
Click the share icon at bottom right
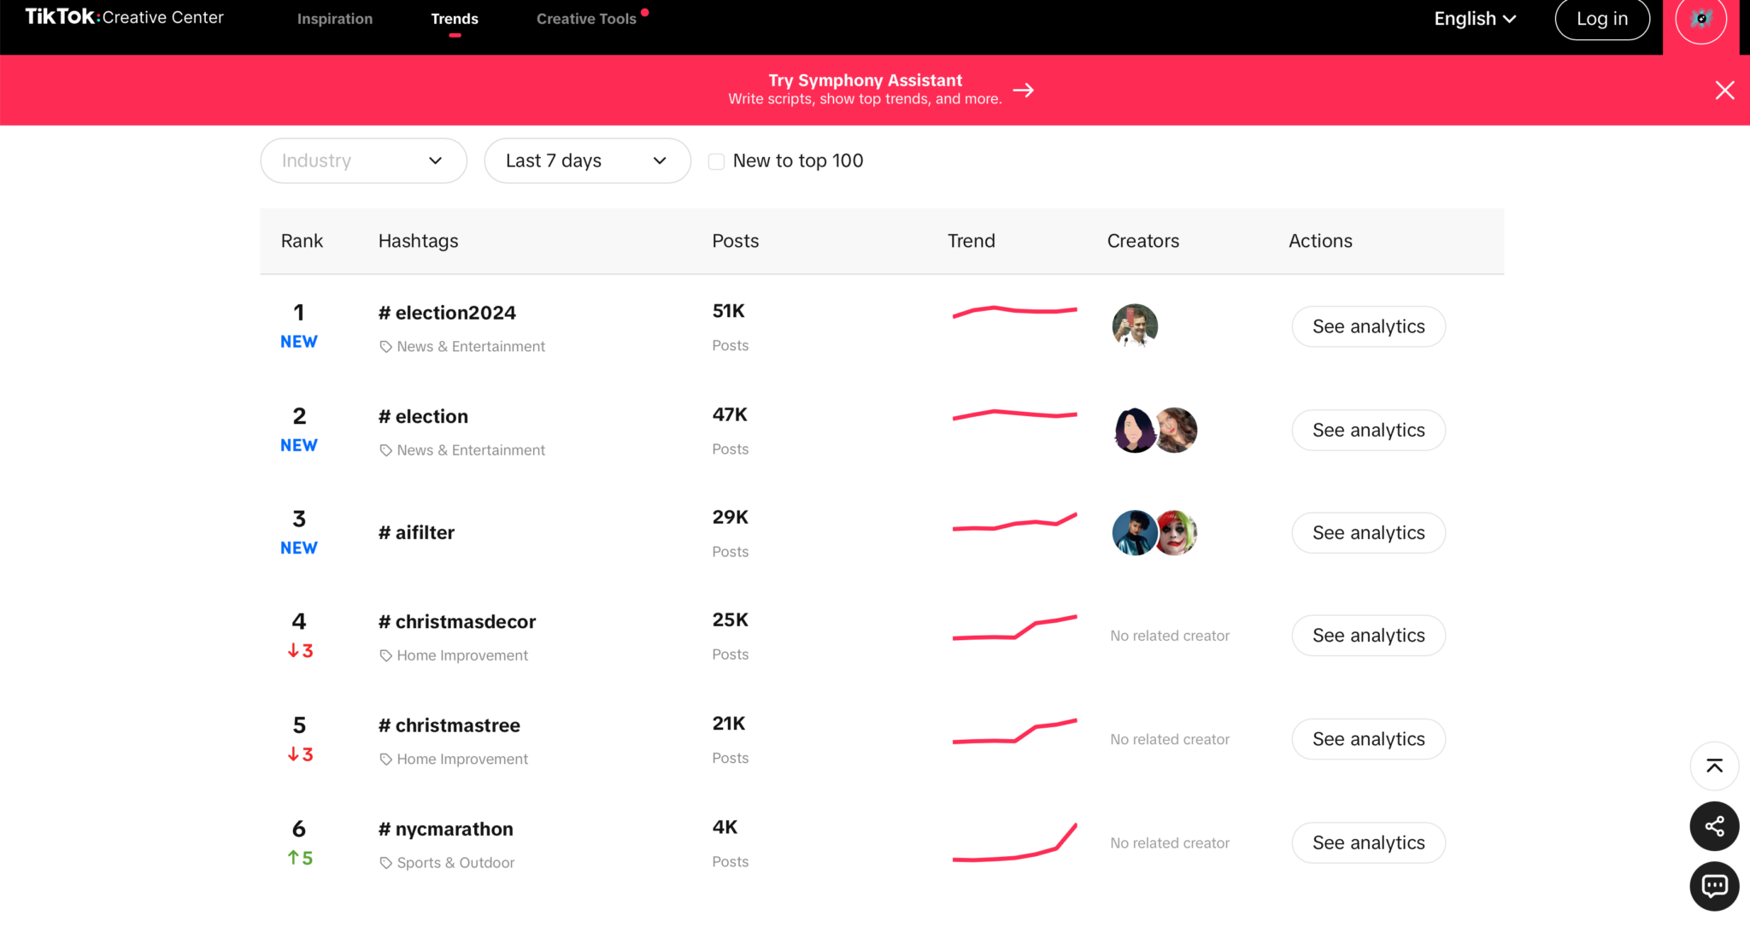[1714, 826]
